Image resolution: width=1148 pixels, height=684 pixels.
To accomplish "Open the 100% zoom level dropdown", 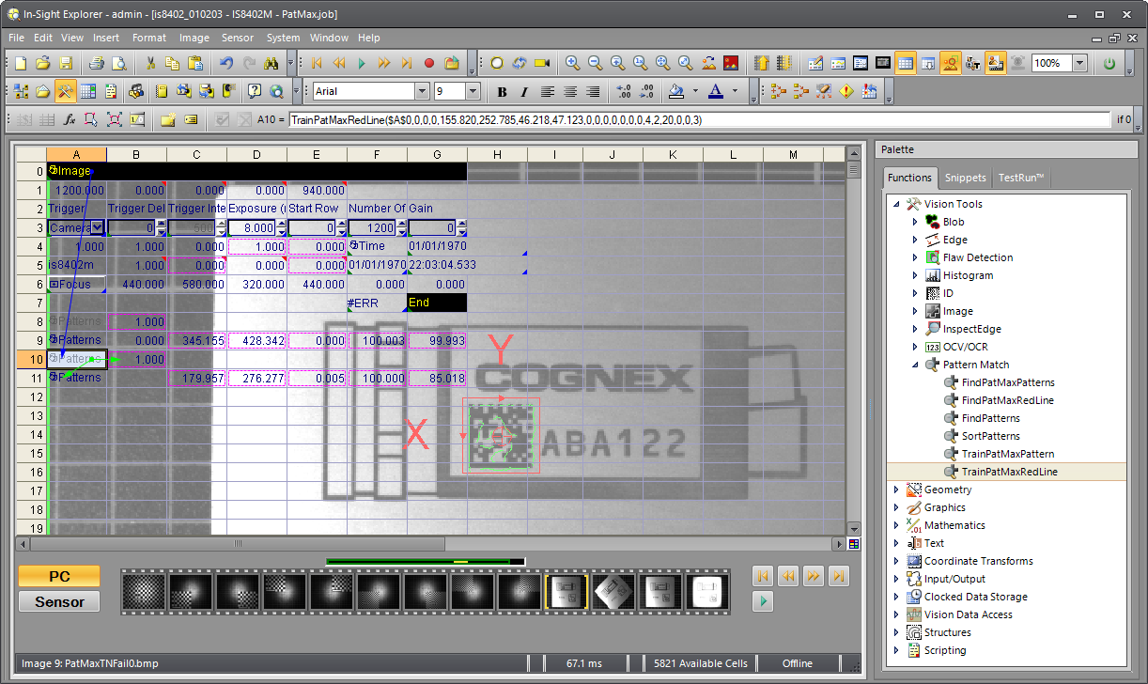I will pos(1079,64).
